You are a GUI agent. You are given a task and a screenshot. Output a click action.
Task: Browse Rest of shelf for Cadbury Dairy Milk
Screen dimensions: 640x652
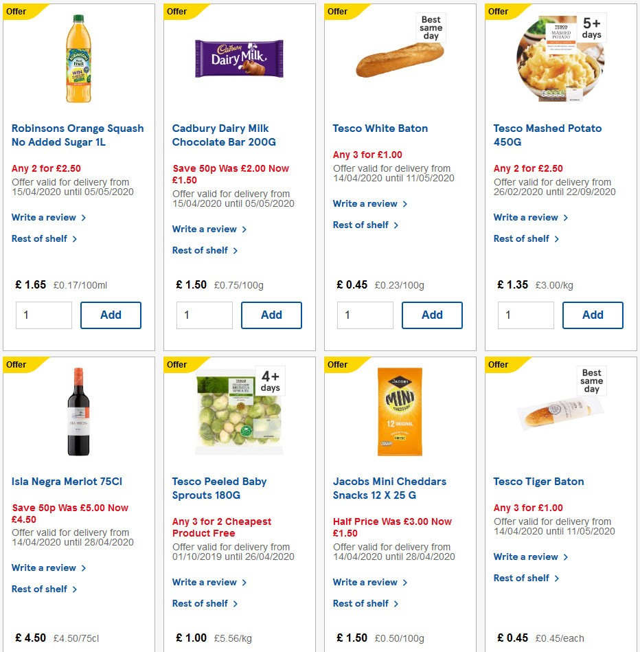tap(201, 250)
